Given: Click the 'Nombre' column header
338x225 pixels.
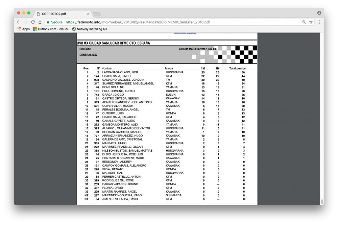Looking at the screenshot, I should pyautogui.click(x=106, y=68).
